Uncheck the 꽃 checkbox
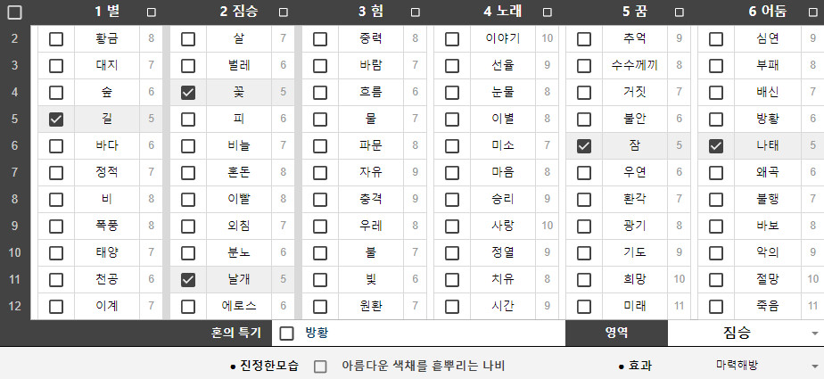The height and width of the screenshot is (379, 824). [x=188, y=93]
